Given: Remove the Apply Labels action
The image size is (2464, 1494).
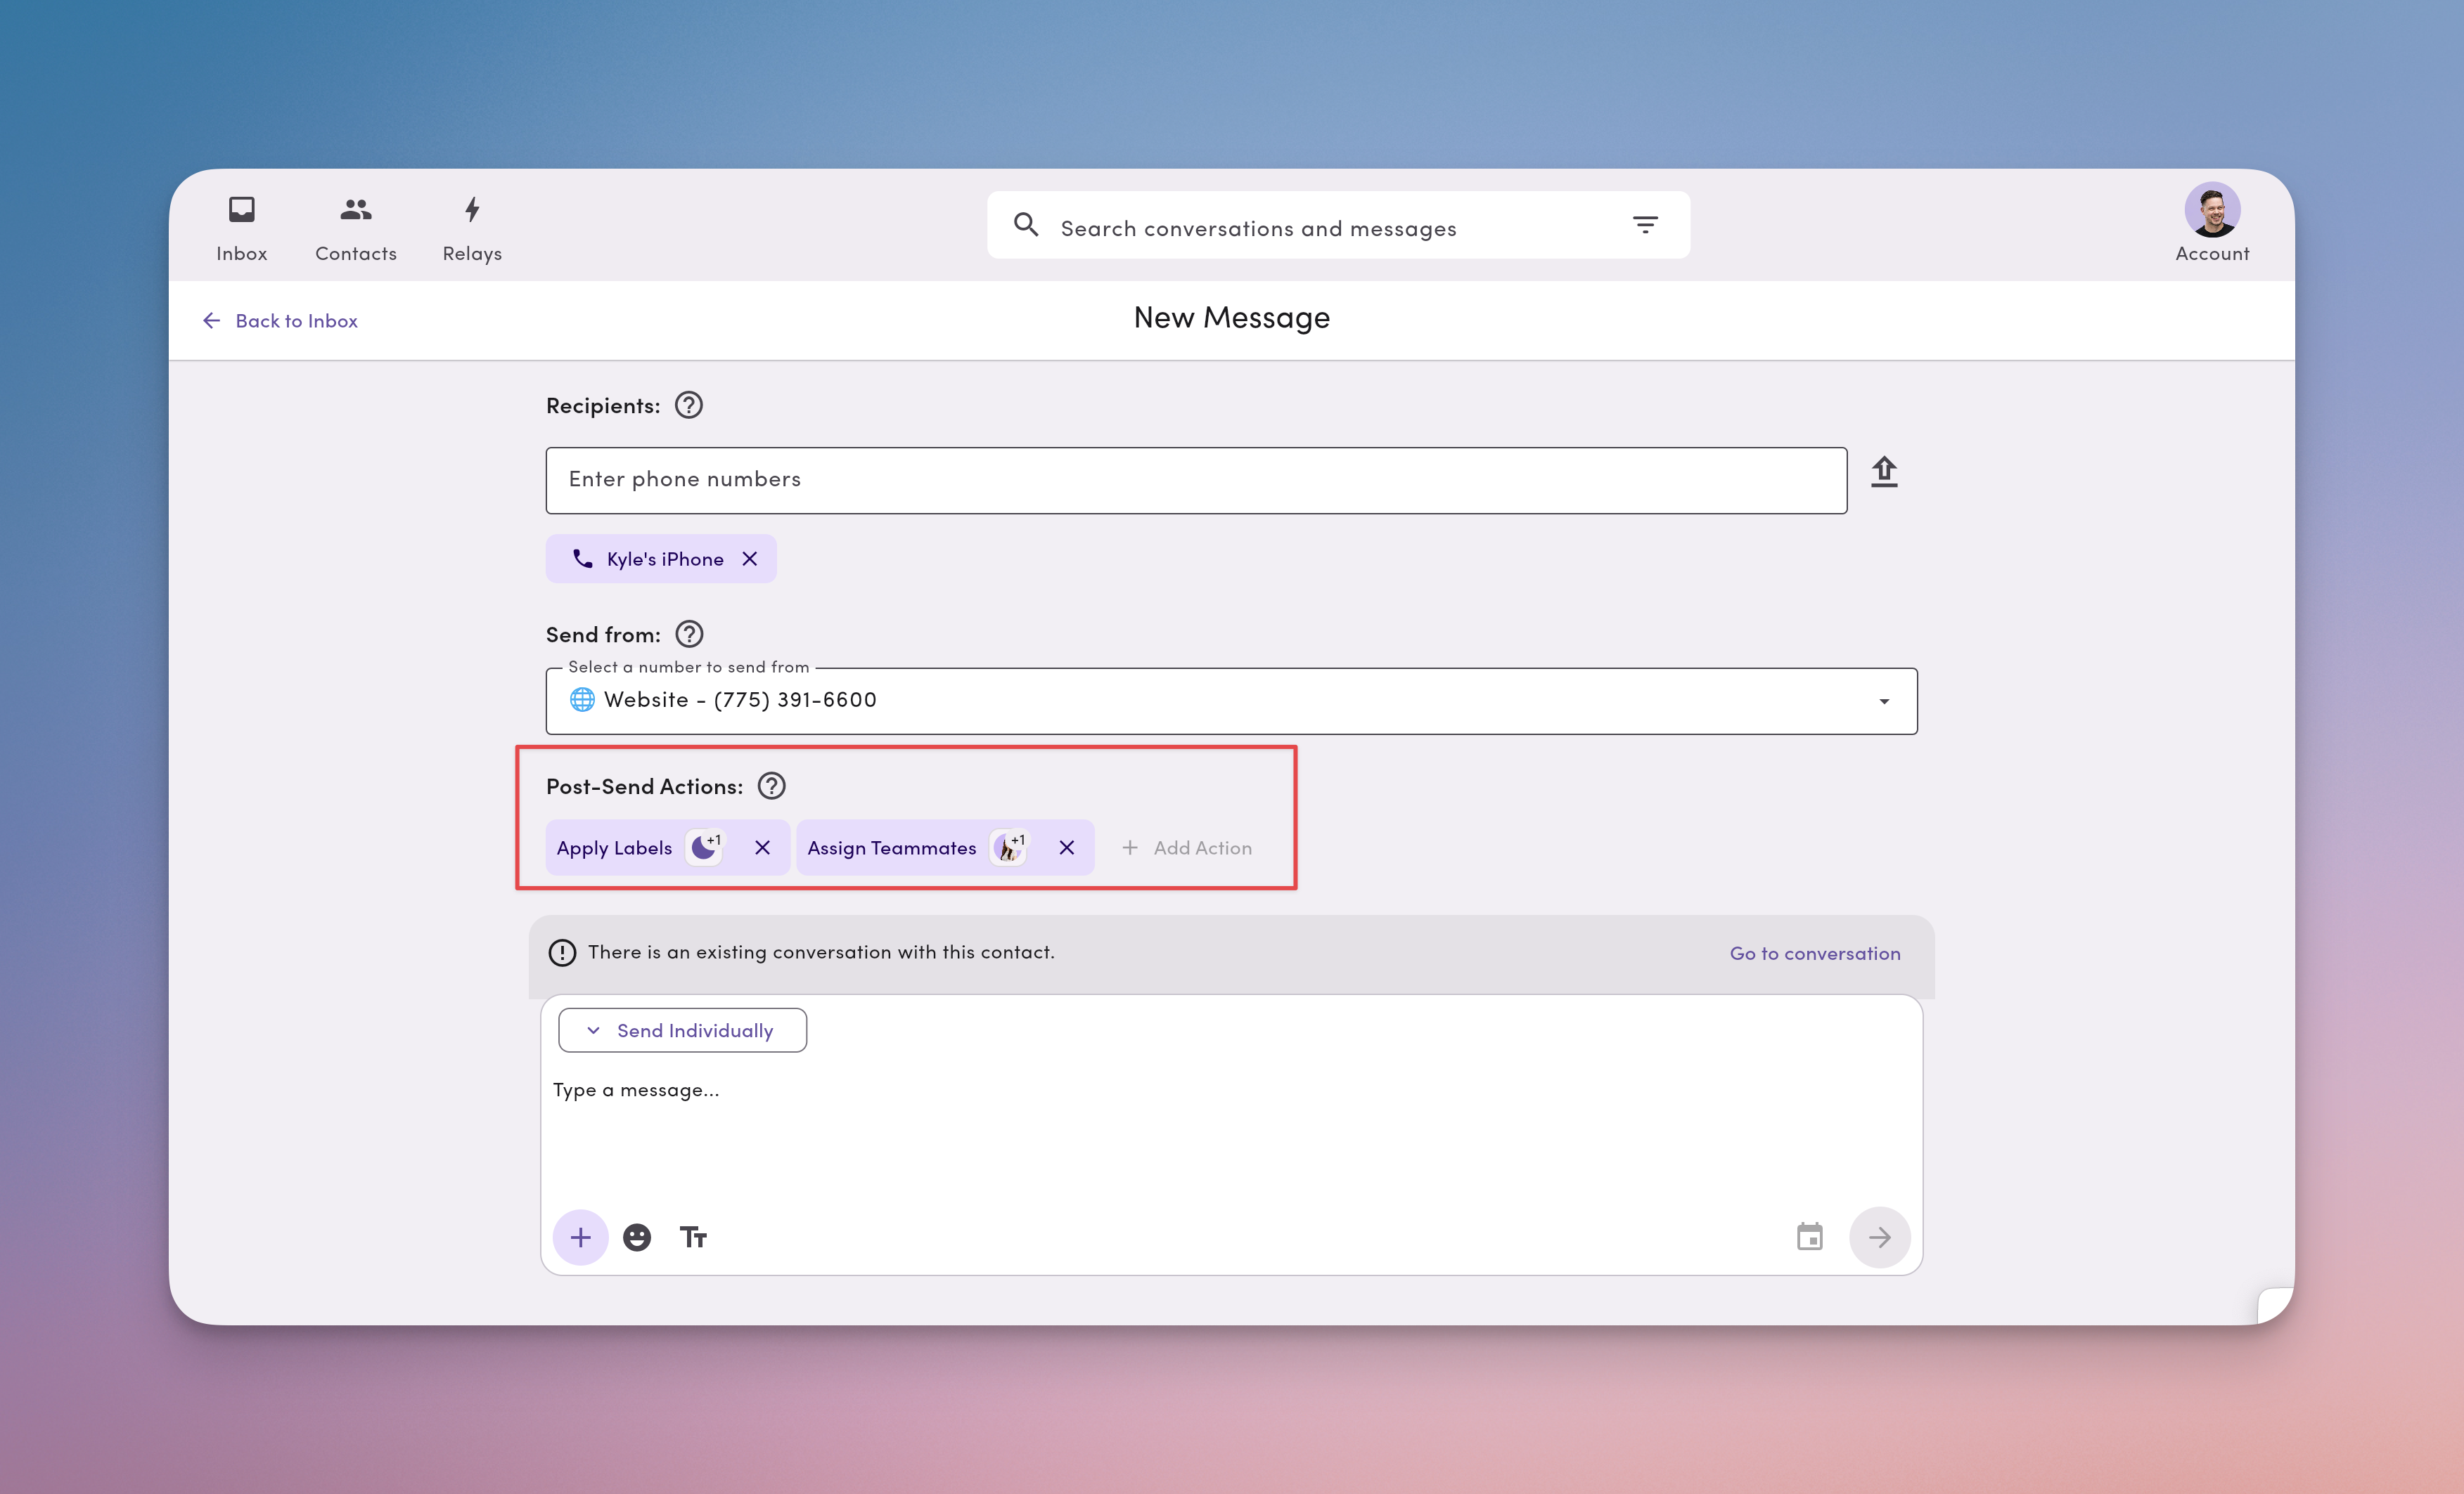Looking at the screenshot, I should point(762,847).
